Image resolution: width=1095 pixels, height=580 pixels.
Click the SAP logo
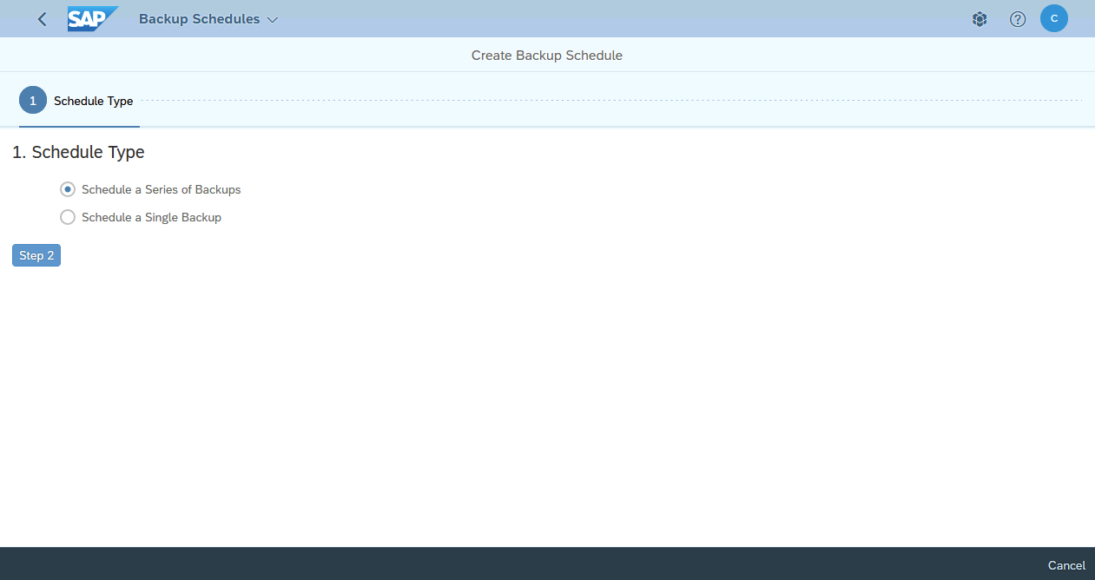pos(92,18)
